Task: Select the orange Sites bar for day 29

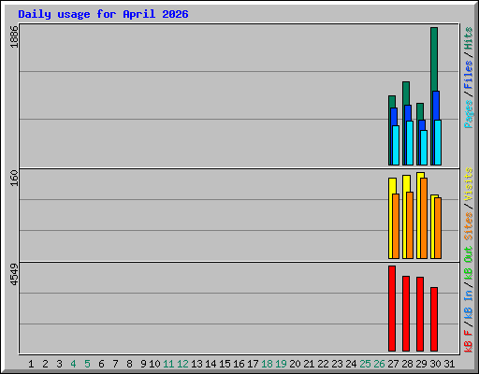Action: [424, 218]
